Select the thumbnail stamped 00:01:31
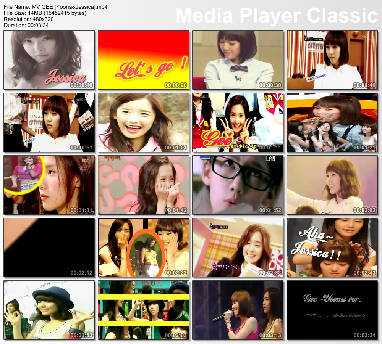This screenshot has width=382, height=344. pyautogui.click(x=49, y=185)
